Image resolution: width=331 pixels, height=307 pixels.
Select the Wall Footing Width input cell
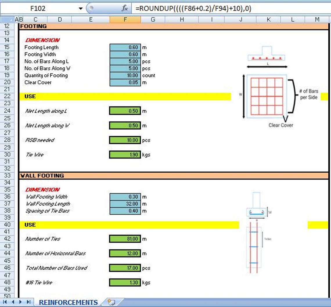point(125,197)
